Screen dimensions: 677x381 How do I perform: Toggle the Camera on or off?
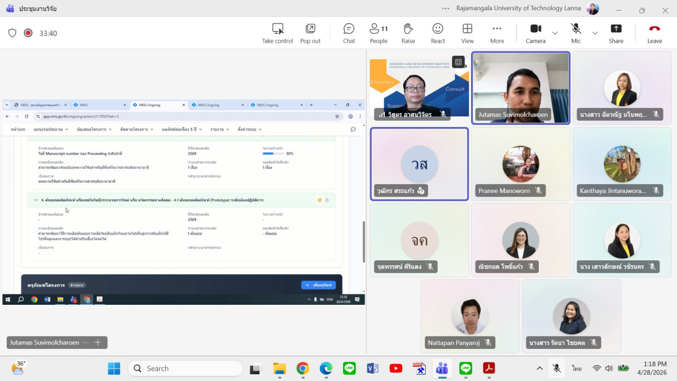click(x=535, y=33)
